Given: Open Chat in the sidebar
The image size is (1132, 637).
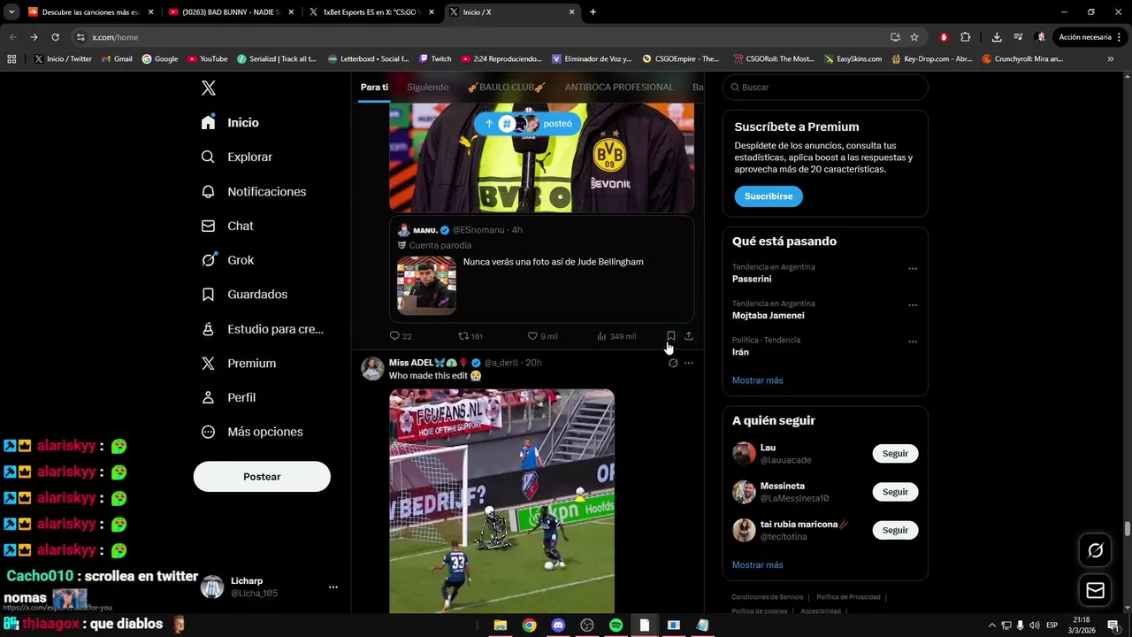Looking at the screenshot, I should click(227, 226).
